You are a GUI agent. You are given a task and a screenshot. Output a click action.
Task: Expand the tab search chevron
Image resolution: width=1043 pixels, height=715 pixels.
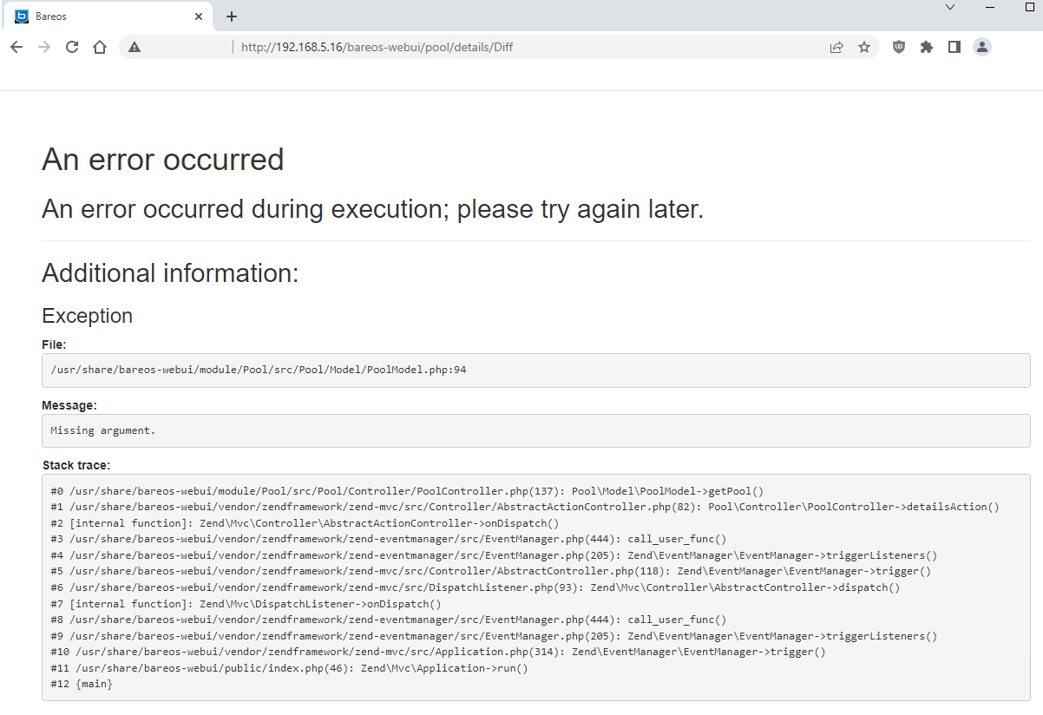point(950,7)
